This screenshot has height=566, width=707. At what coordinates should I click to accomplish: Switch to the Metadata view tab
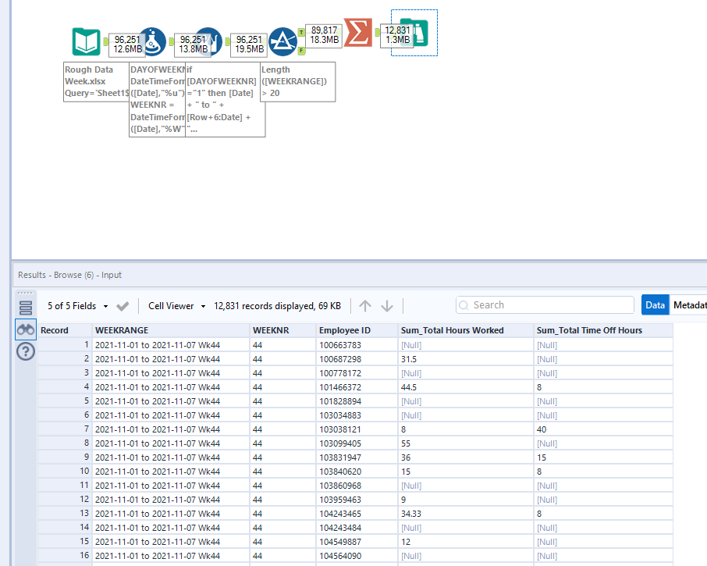690,305
